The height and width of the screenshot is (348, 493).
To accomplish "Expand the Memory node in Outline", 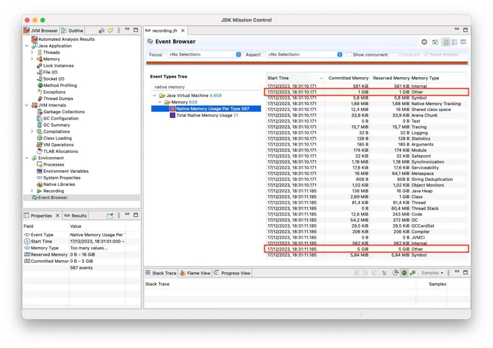I will 32,59.
